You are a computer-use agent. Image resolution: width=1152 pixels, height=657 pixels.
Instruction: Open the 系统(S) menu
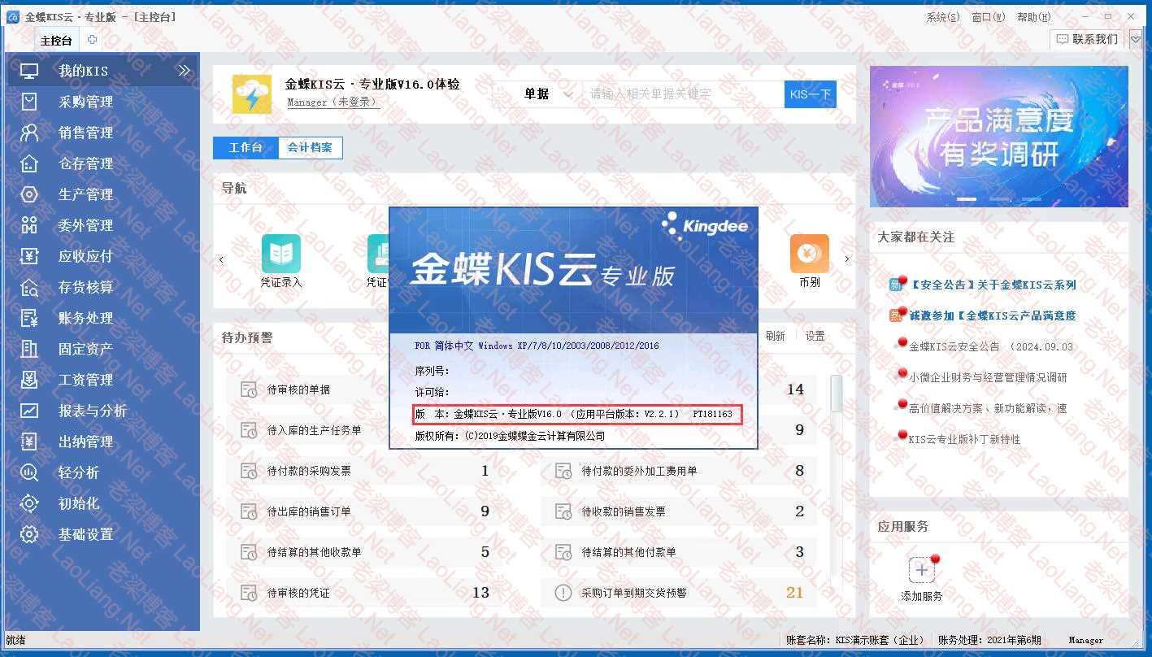[942, 17]
